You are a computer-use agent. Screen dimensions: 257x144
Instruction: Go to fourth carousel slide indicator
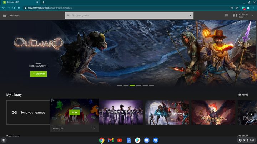click(138, 86)
